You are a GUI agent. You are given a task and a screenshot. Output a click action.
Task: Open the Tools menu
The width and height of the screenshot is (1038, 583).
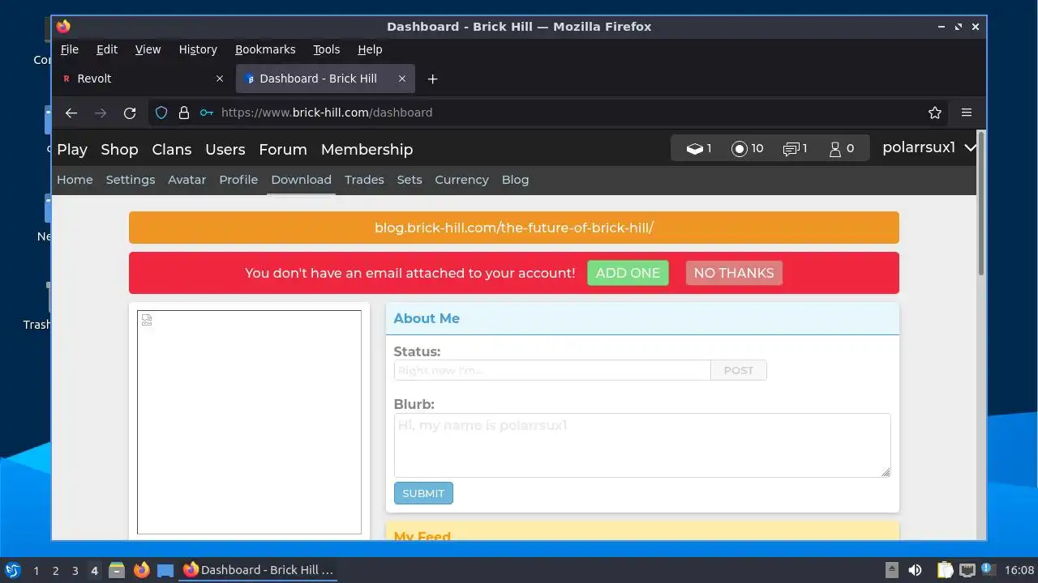(327, 49)
